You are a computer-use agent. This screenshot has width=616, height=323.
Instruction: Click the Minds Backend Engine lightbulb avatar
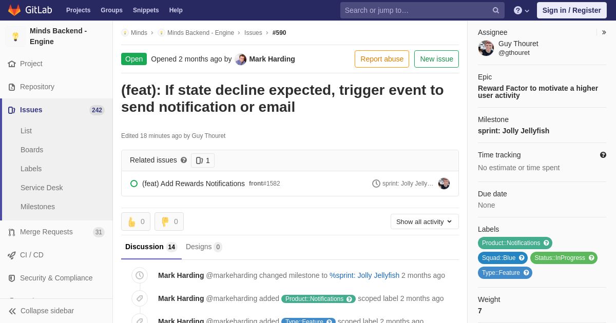click(x=15, y=36)
